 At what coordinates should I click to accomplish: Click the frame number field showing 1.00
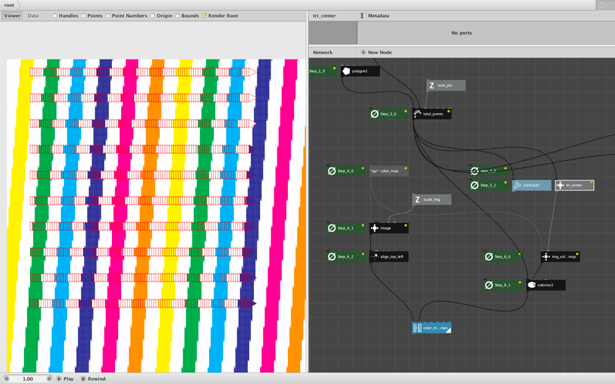click(28, 379)
